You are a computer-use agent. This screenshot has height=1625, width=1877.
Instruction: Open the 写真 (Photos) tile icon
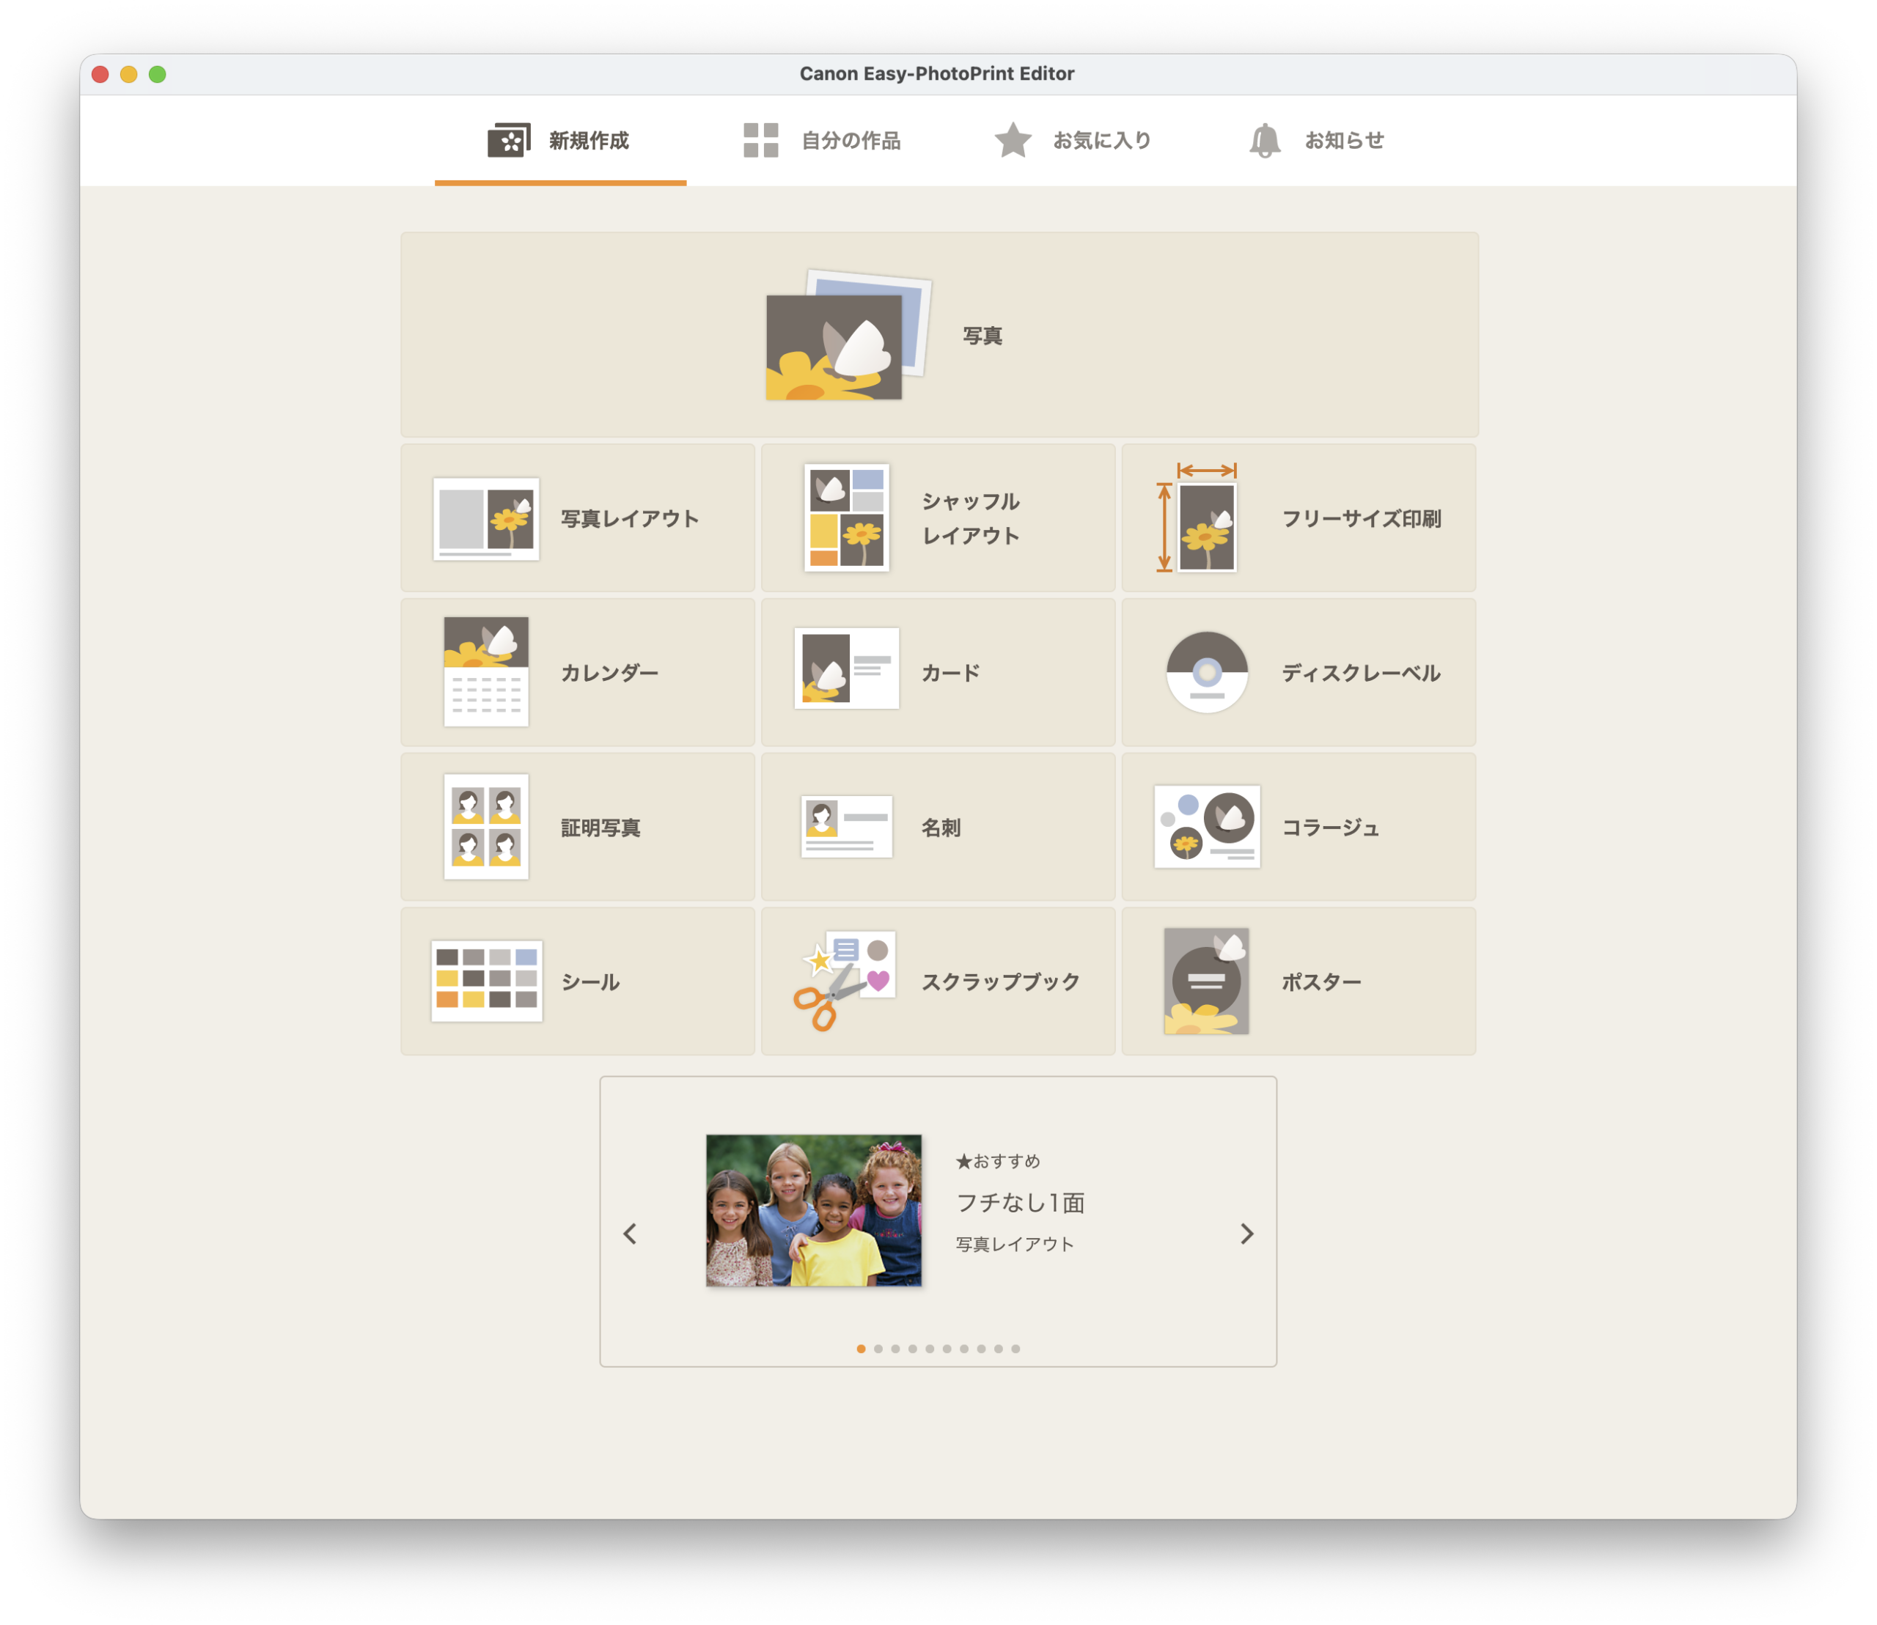click(848, 336)
